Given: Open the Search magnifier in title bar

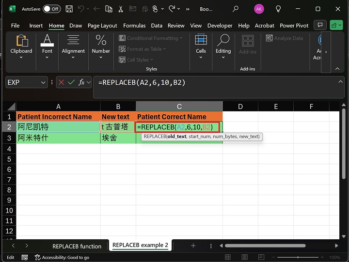Looking at the screenshot, I should 236,9.
